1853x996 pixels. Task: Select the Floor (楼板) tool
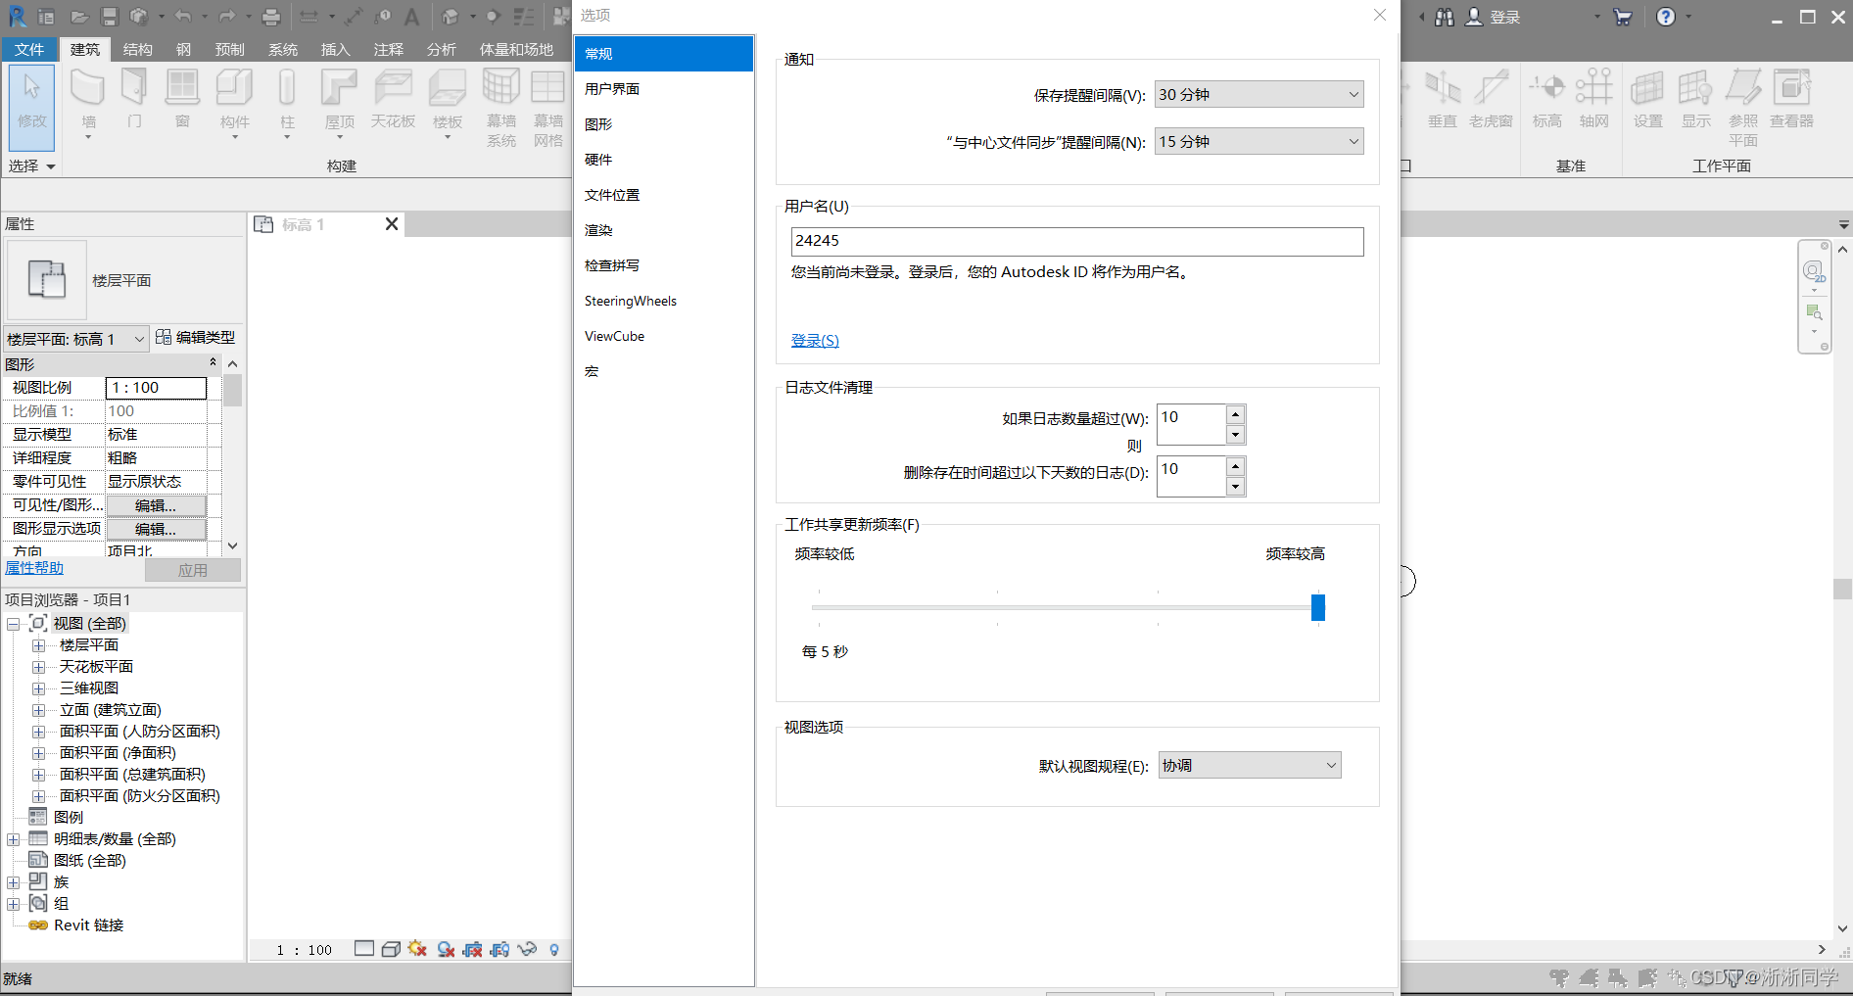(448, 102)
